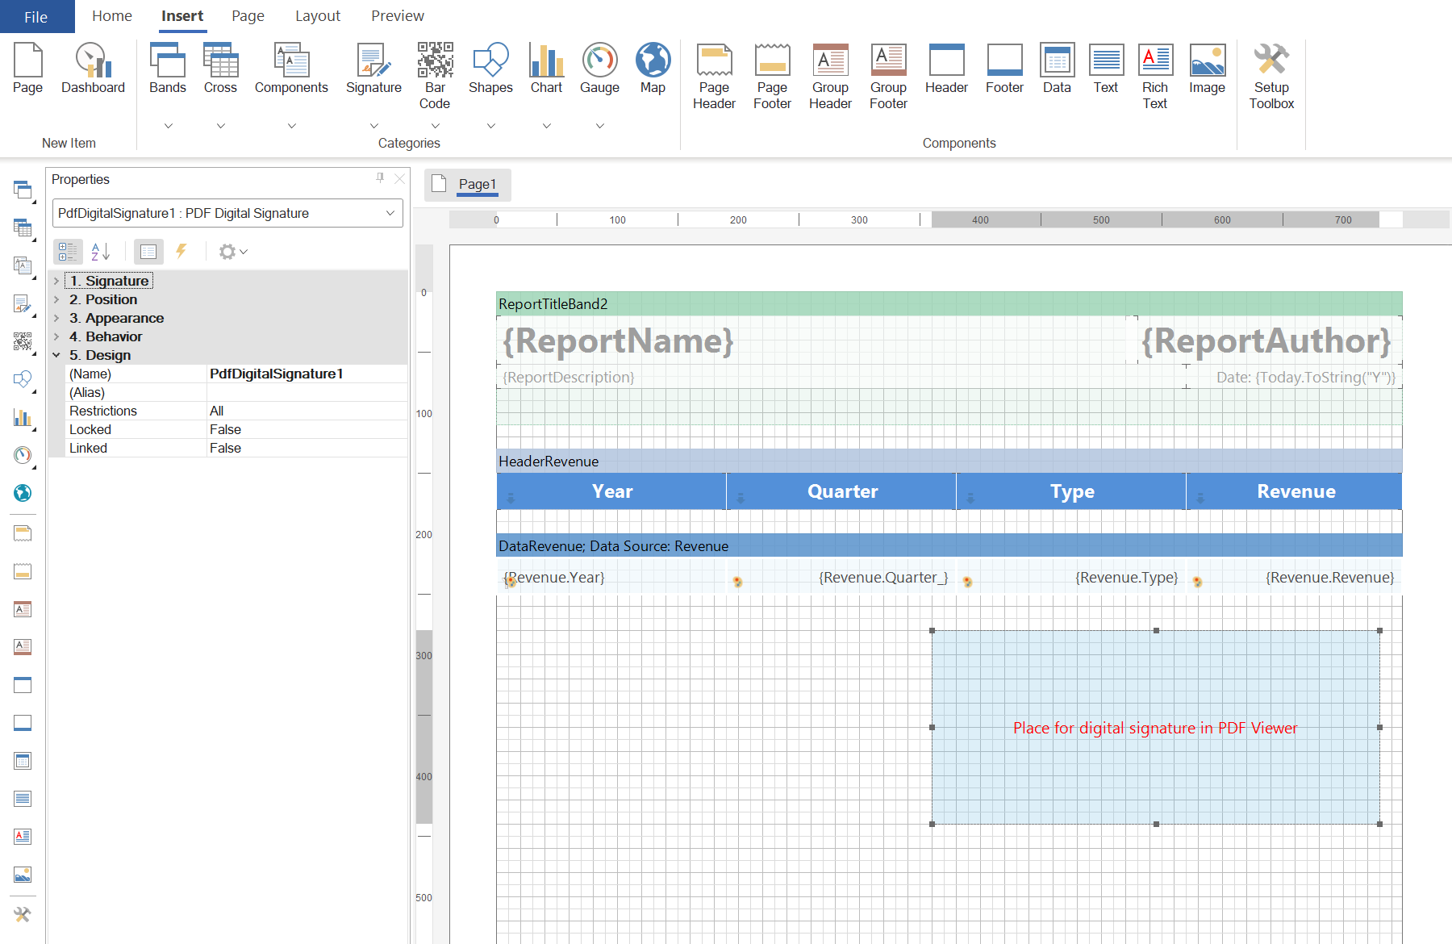
Task: Insert a Text component from the ribbon
Action: 1106,68
